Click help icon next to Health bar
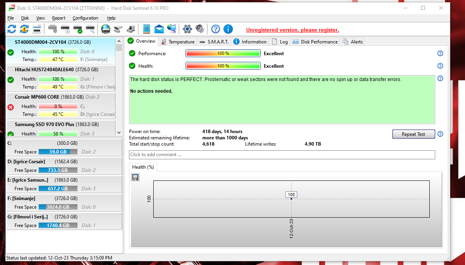 (x=440, y=66)
